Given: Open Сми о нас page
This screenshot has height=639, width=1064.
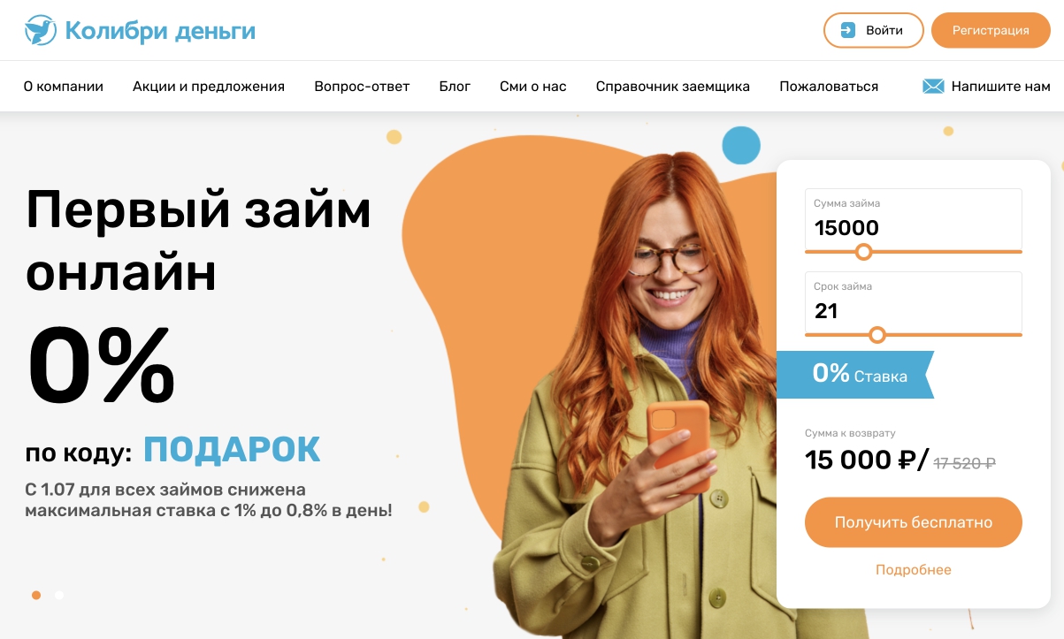Looking at the screenshot, I should coord(533,87).
